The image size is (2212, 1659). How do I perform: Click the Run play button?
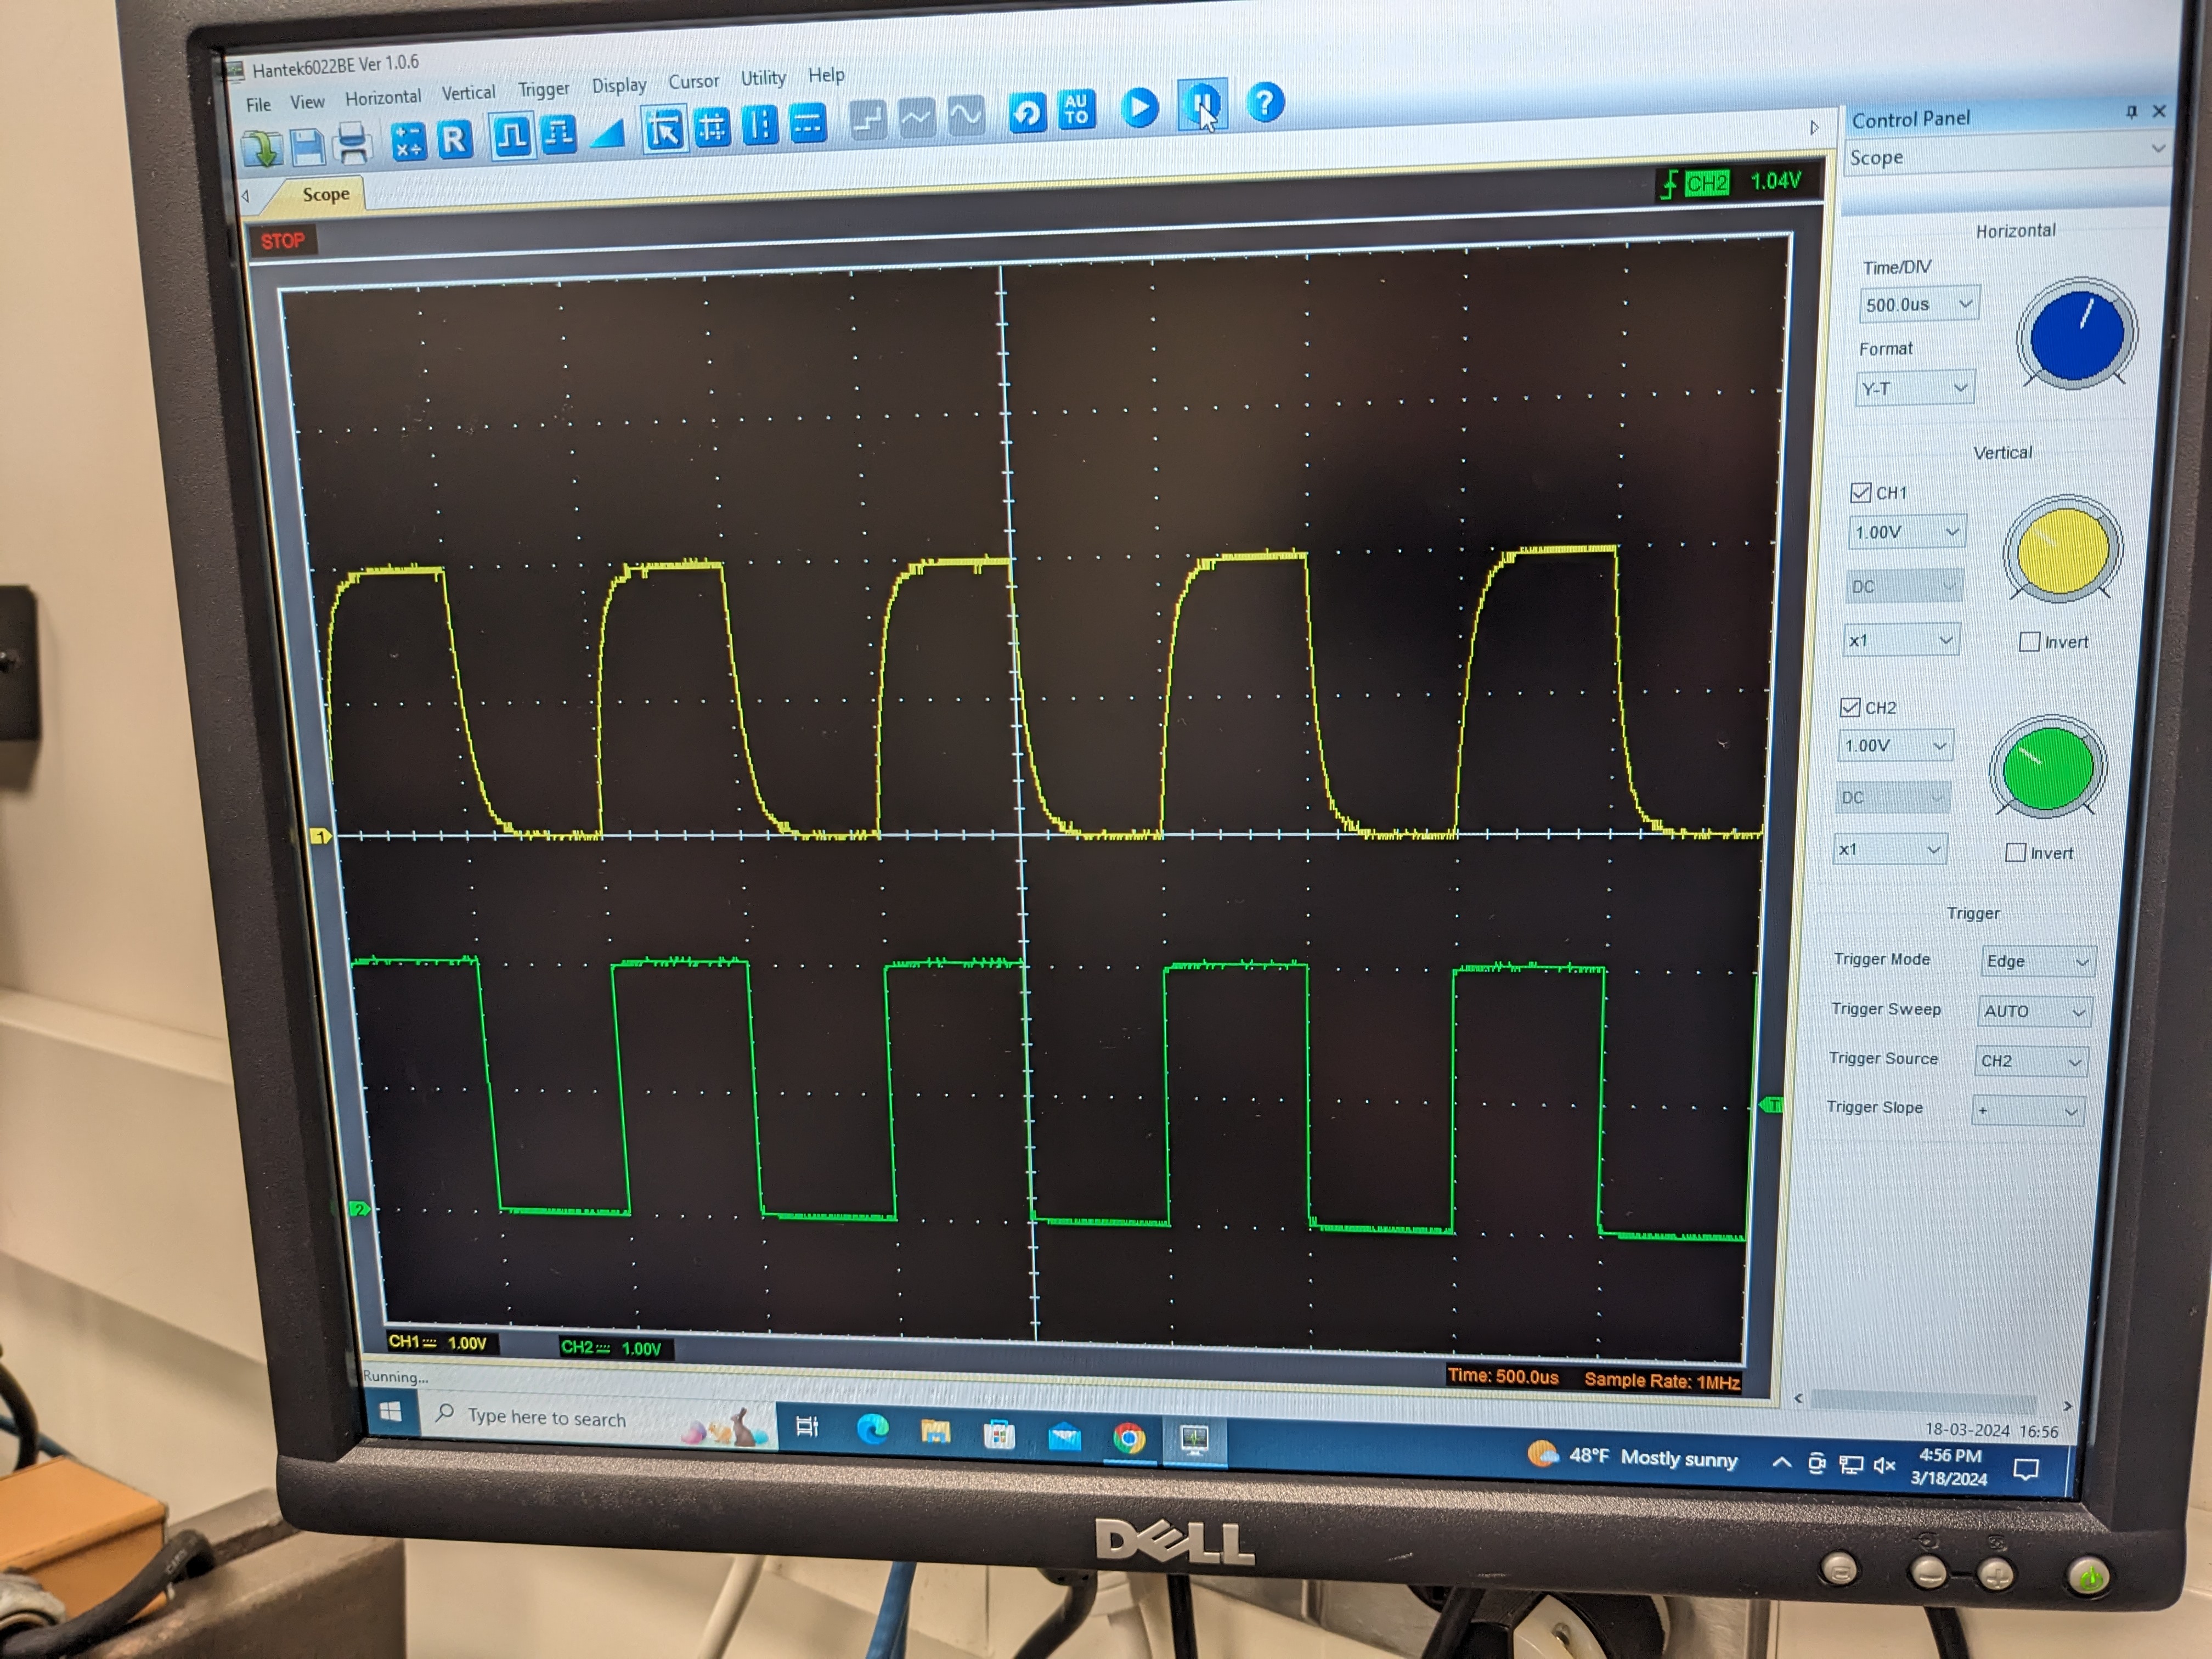click(1139, 107)
